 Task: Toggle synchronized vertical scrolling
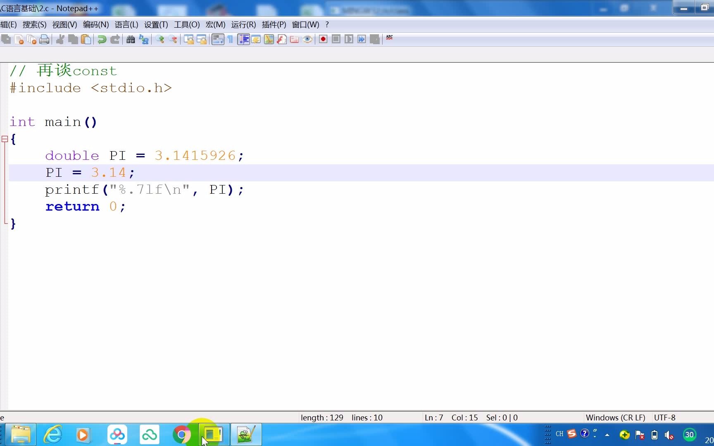(189, 39)
